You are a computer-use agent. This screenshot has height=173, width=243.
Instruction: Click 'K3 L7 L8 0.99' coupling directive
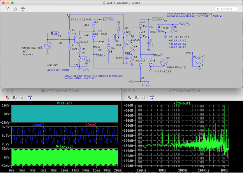pyautogui.click(x=163, y=72)
